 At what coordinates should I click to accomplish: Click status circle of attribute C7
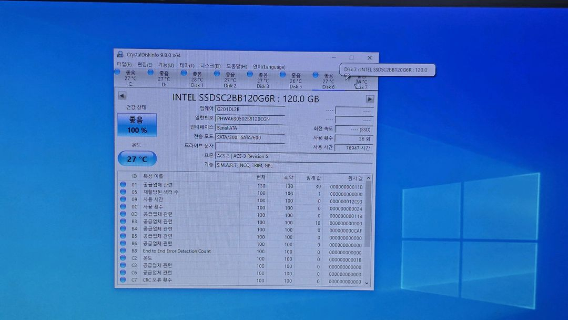click(x=123, y=280)
